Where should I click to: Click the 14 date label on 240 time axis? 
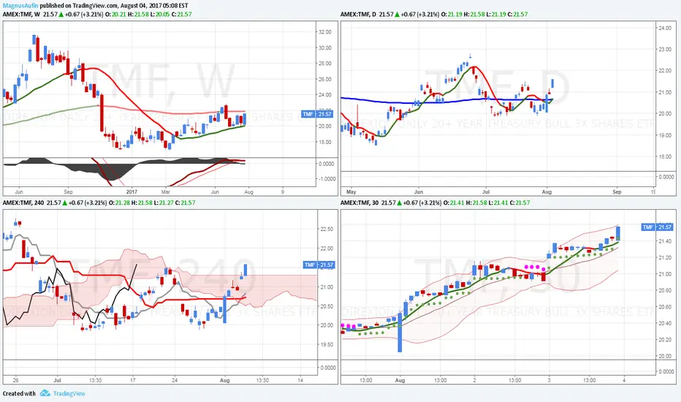[x=300, y=380]
